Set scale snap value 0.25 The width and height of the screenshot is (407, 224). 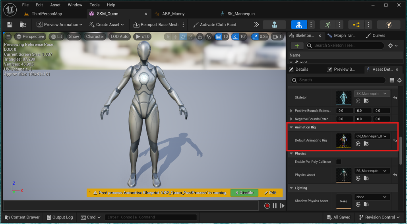coord(264,37)
